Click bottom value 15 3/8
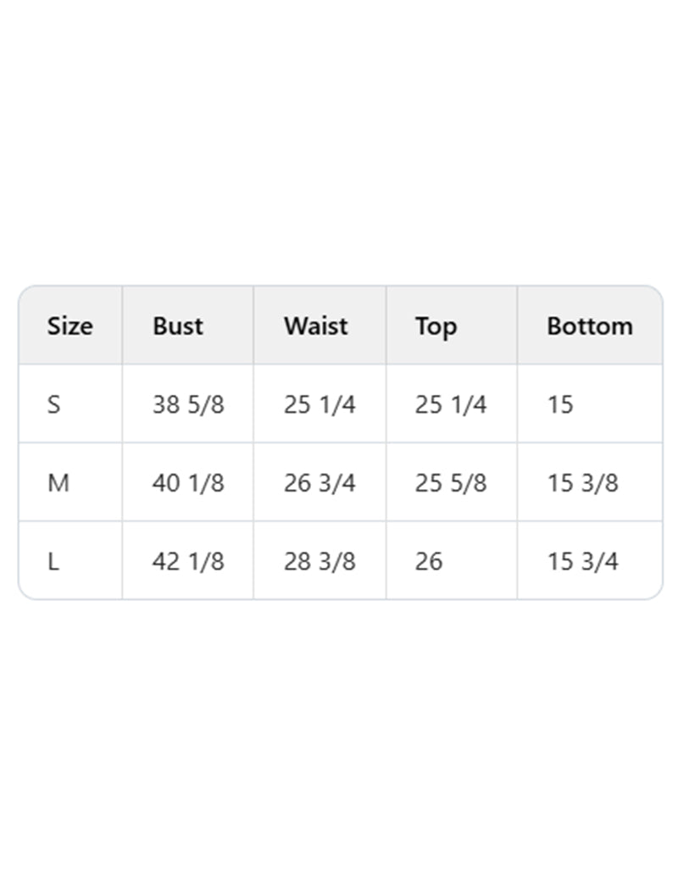678x890 pixels. coord(582,483)
